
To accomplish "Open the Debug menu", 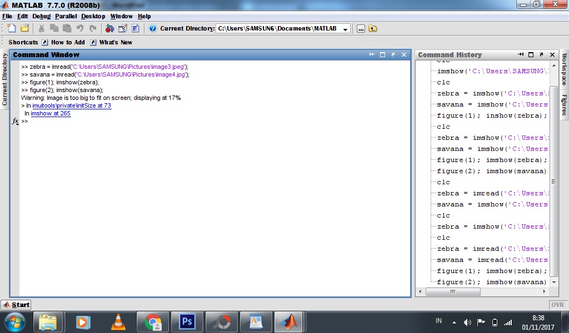I will point(41,16).
